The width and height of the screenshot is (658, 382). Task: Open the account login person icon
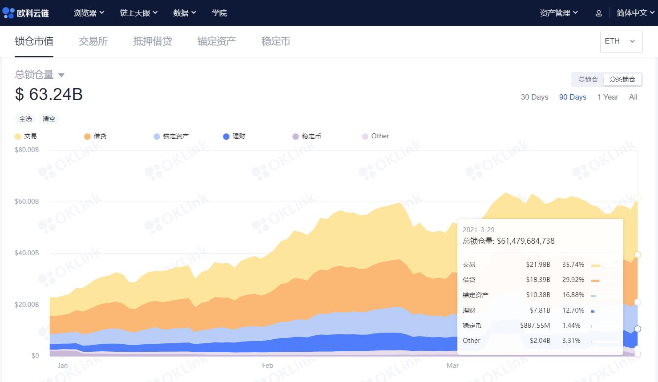coord(598,13)
